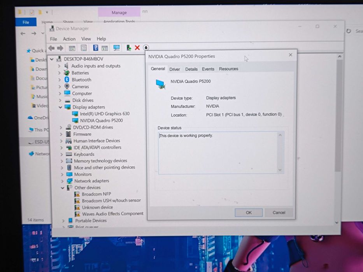The height and width of the screenshot is (272, 363).
Task: Click the Refresh icon in File Explorer
Action: click(349, 31)
